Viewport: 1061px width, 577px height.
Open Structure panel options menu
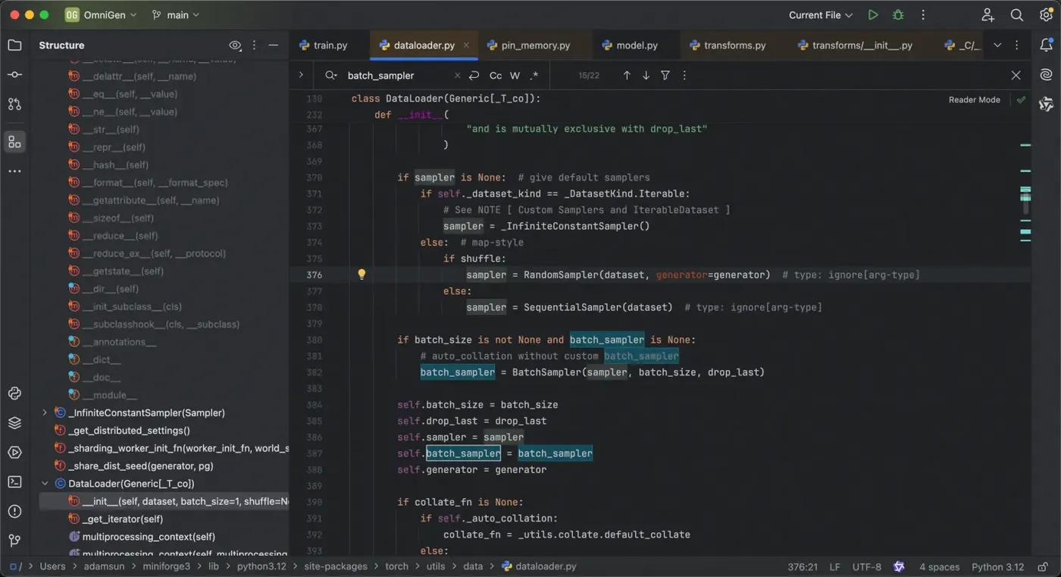point(254,45)
